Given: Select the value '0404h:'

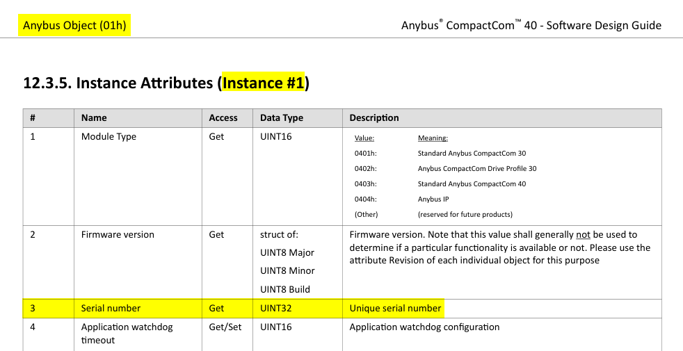Looking at the screenshot, I should pos(365,199).
